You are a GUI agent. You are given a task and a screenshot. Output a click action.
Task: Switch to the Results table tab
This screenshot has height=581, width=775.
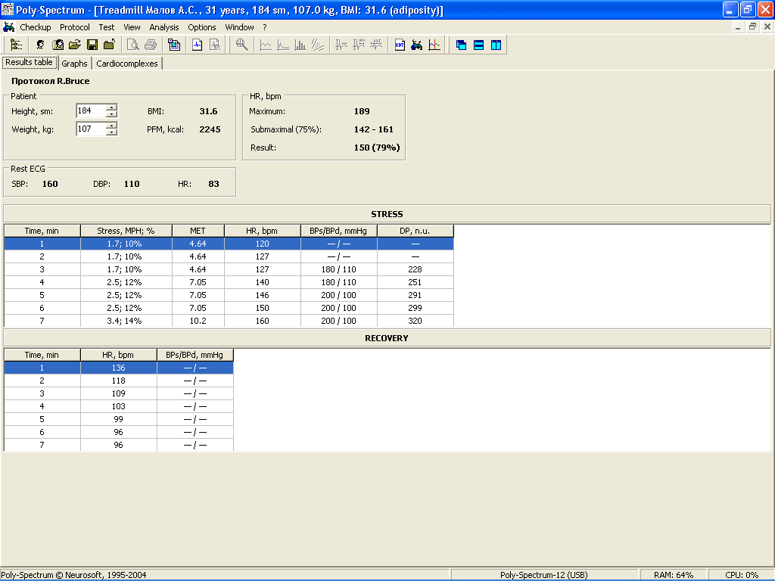30,62
